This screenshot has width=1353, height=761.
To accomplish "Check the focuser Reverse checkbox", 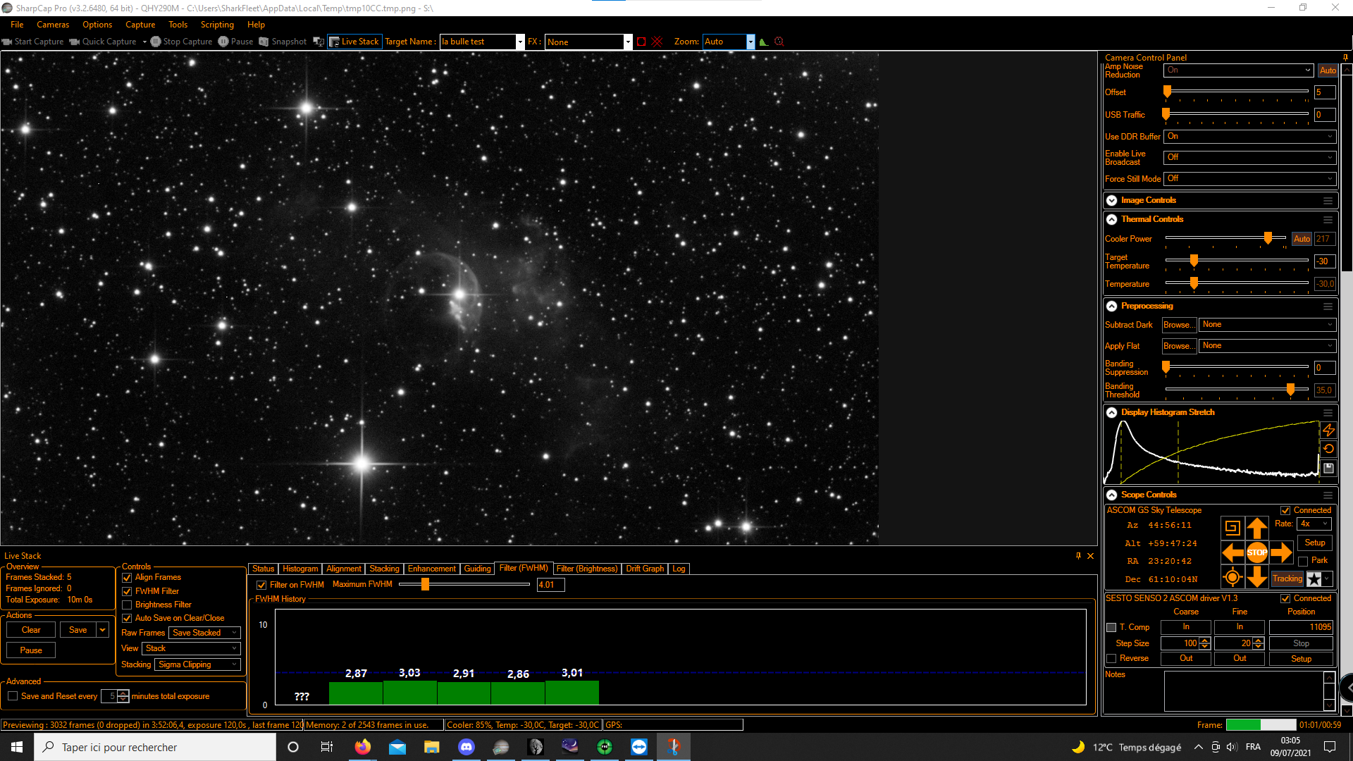I will (1111, 659).
